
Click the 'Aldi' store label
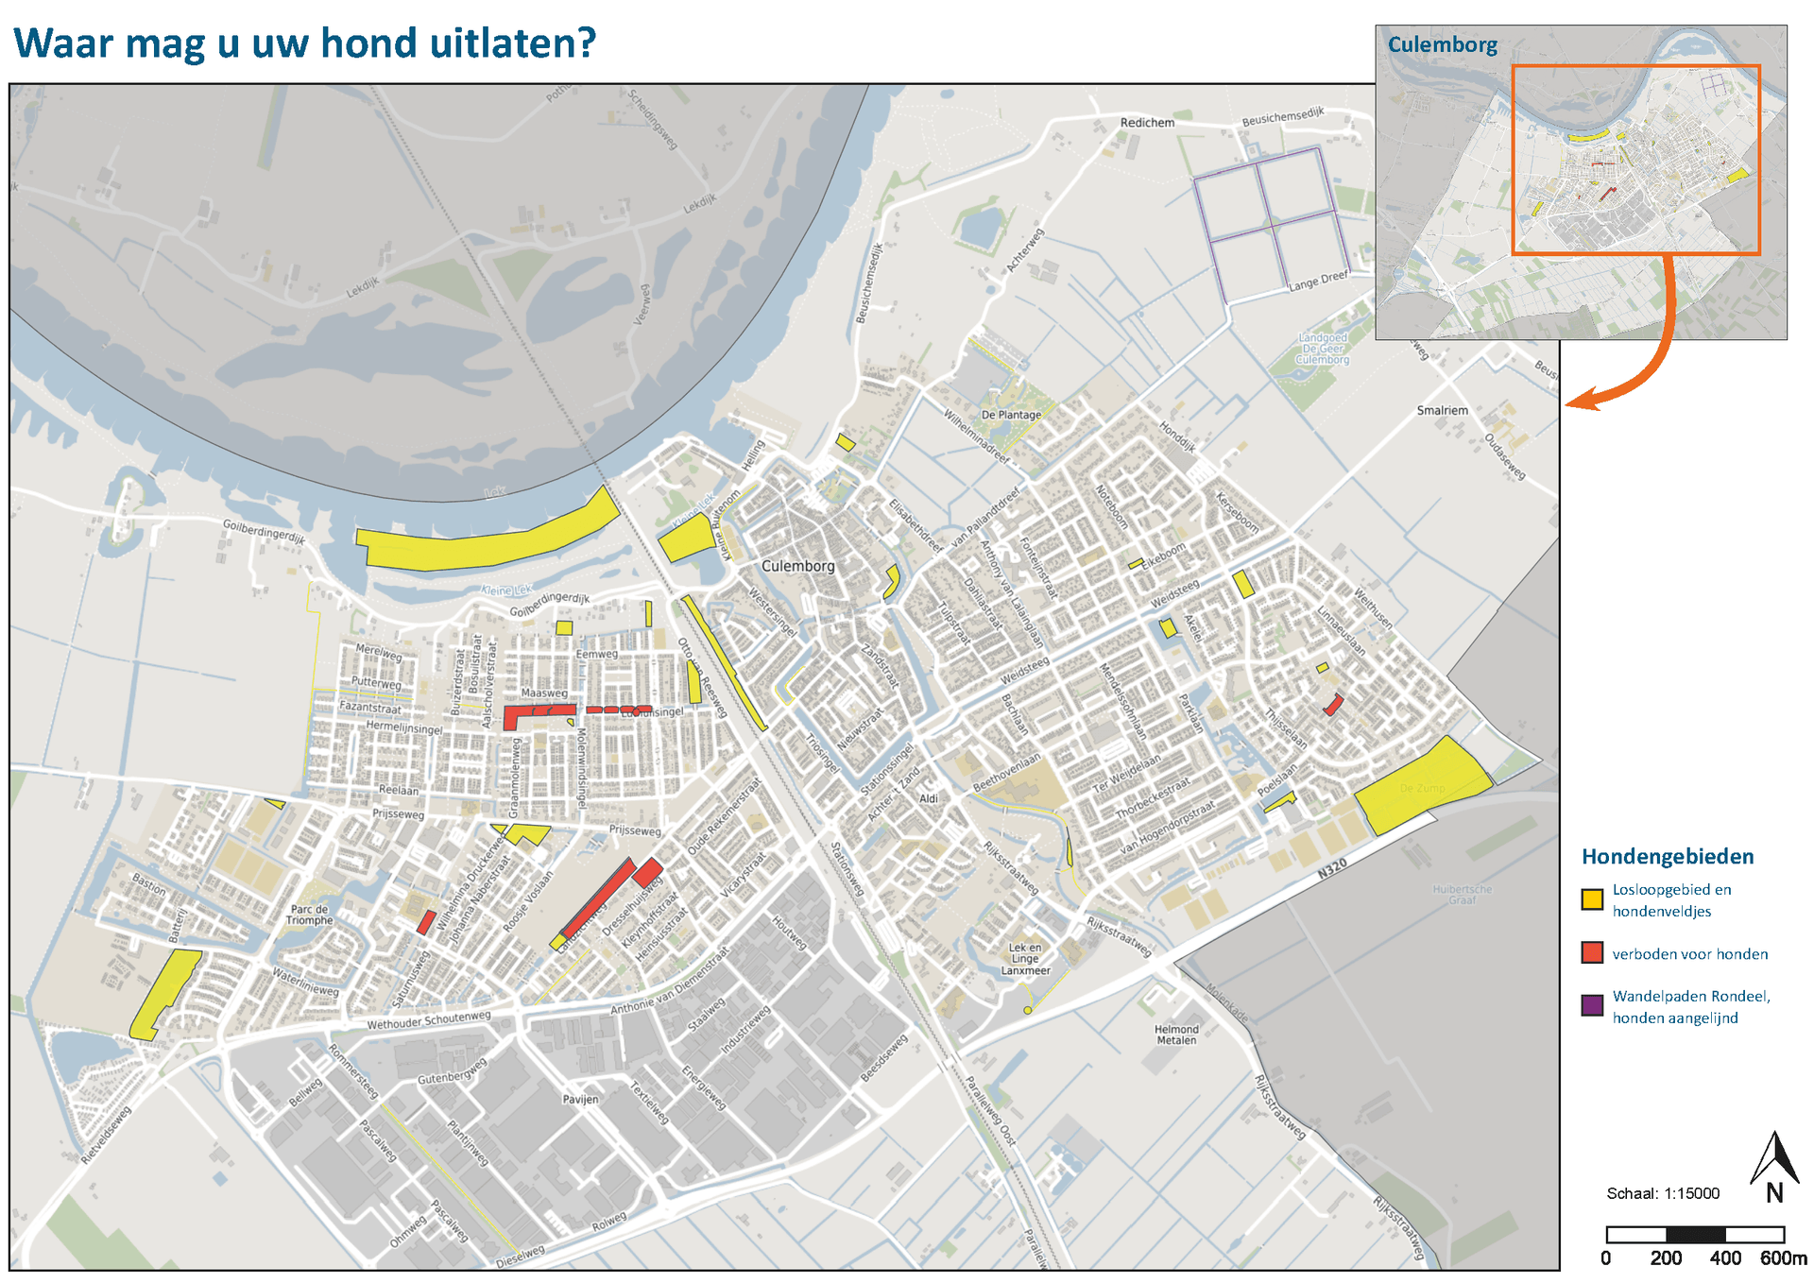pos(929,798)
